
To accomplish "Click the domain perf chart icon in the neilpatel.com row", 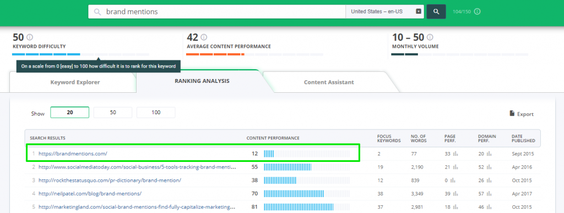I will (x=489, y=194).
